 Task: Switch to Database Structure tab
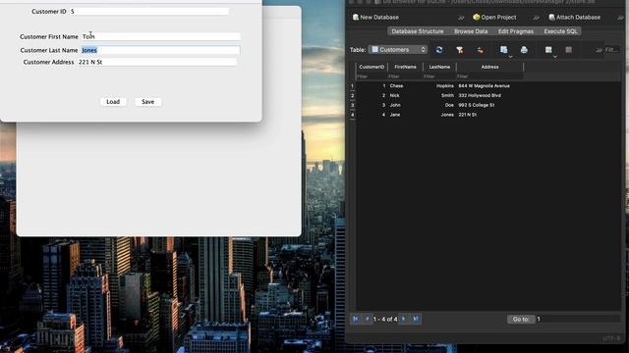pyautogui.click(x=418, y=31)
